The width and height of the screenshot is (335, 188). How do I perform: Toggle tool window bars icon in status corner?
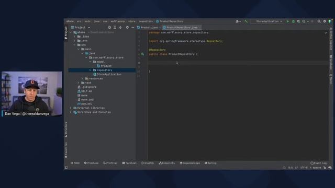tap(66, 168)
